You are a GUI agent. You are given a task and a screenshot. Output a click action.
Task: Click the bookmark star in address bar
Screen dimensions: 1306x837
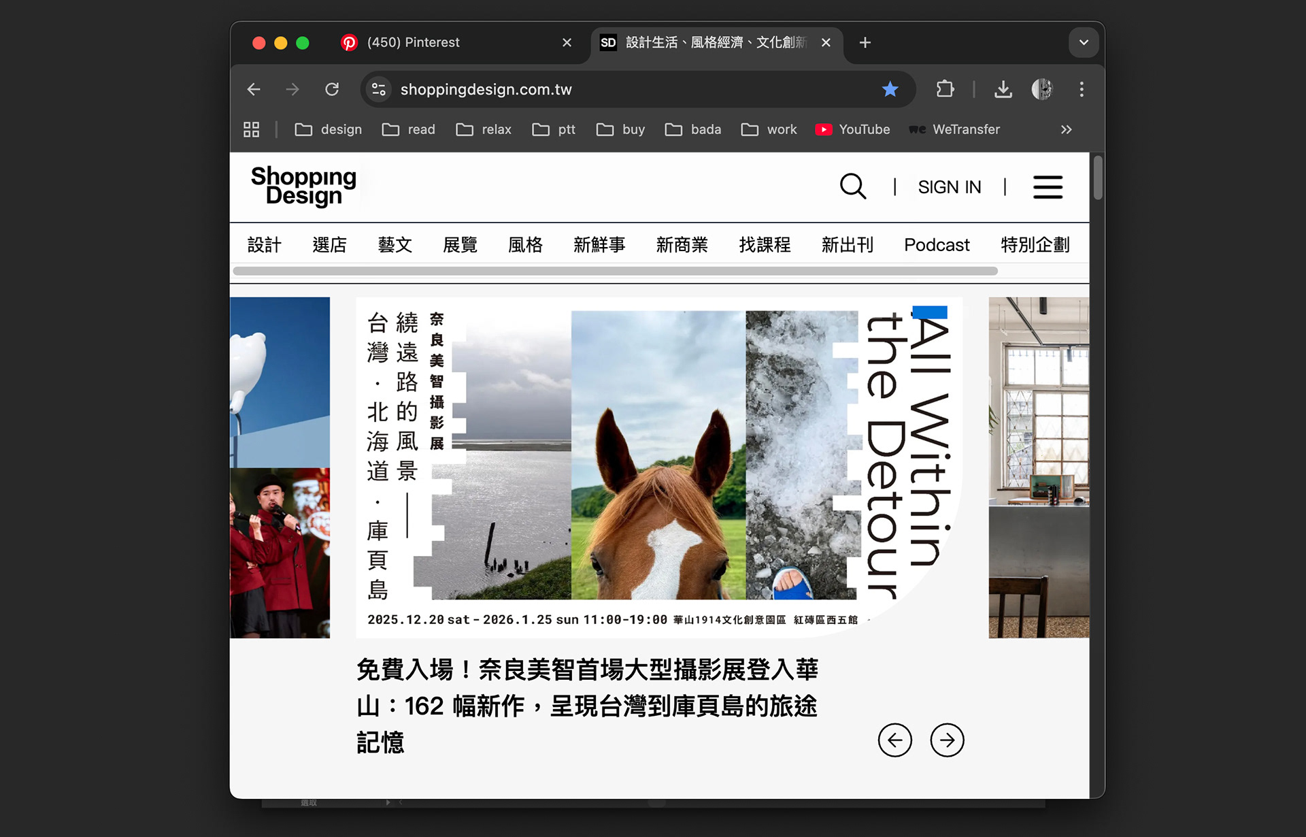click(x=890, y=89)
